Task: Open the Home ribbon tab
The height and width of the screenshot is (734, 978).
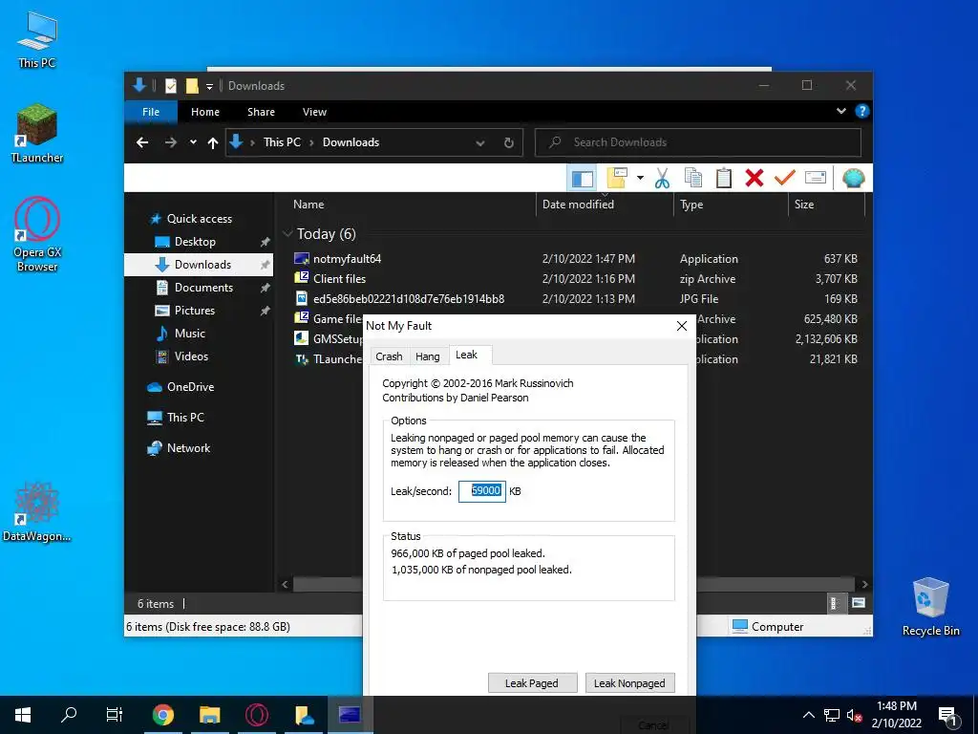Action: 205,112
